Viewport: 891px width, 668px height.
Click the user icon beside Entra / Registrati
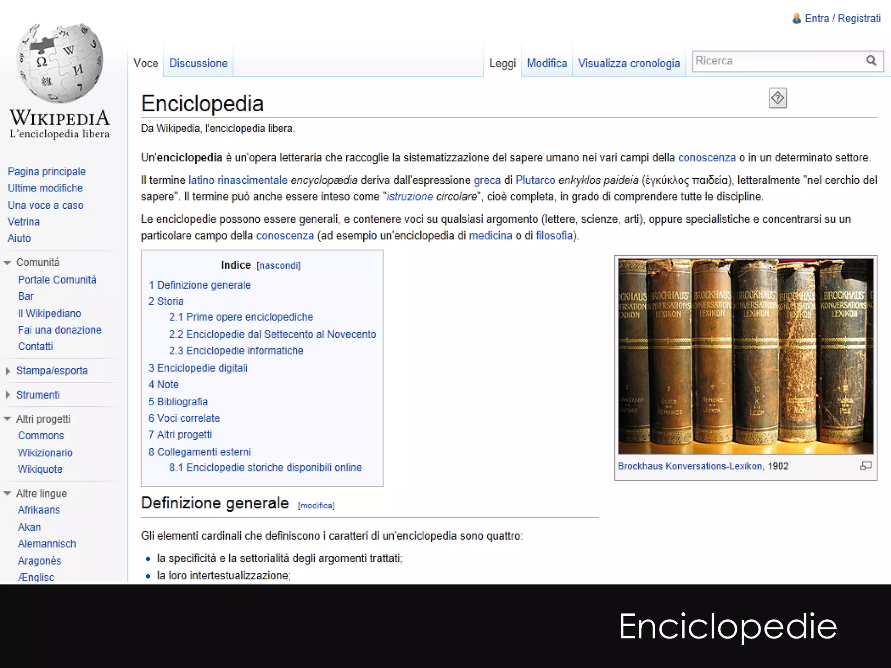[x=797, y=18]
